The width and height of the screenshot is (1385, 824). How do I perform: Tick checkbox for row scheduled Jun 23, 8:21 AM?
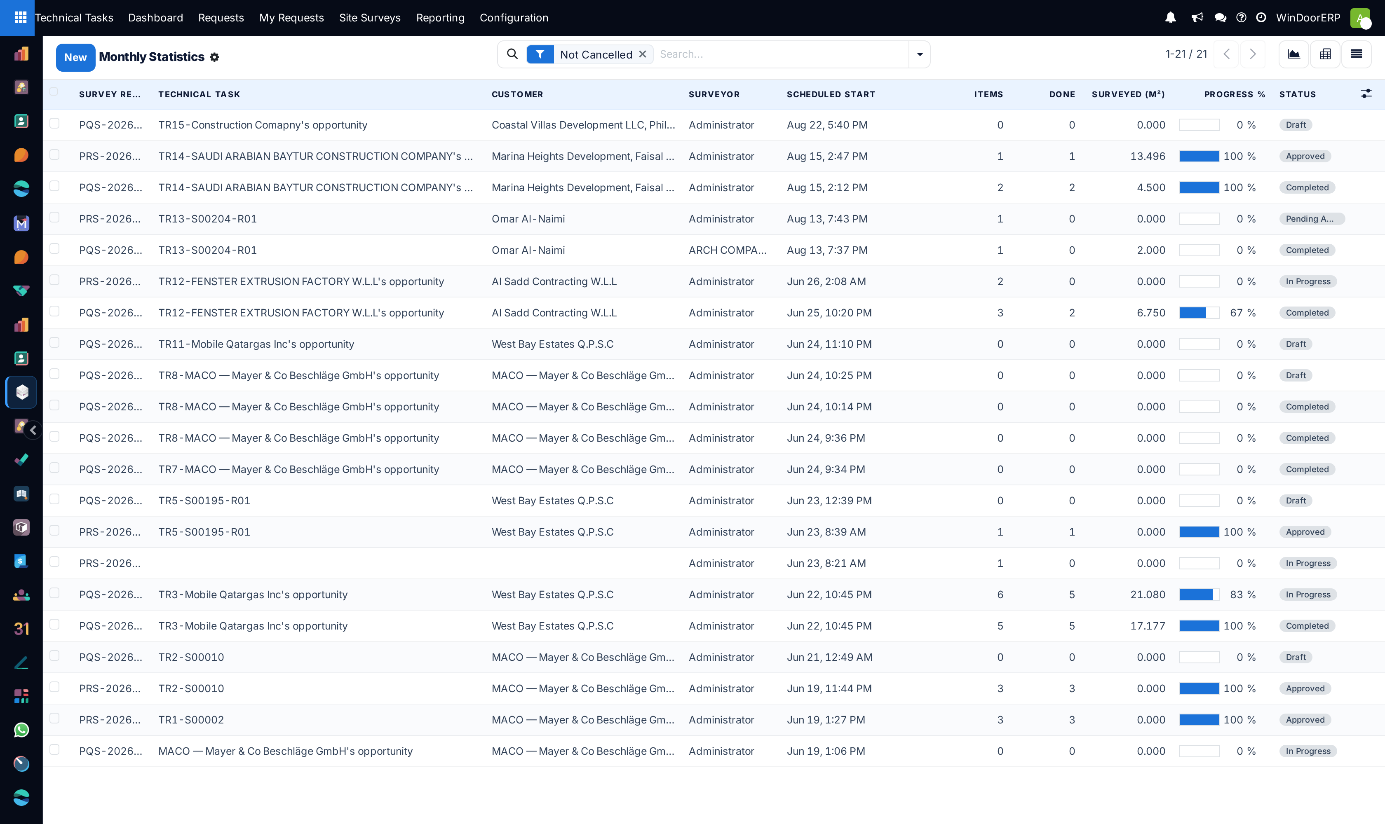54,562
